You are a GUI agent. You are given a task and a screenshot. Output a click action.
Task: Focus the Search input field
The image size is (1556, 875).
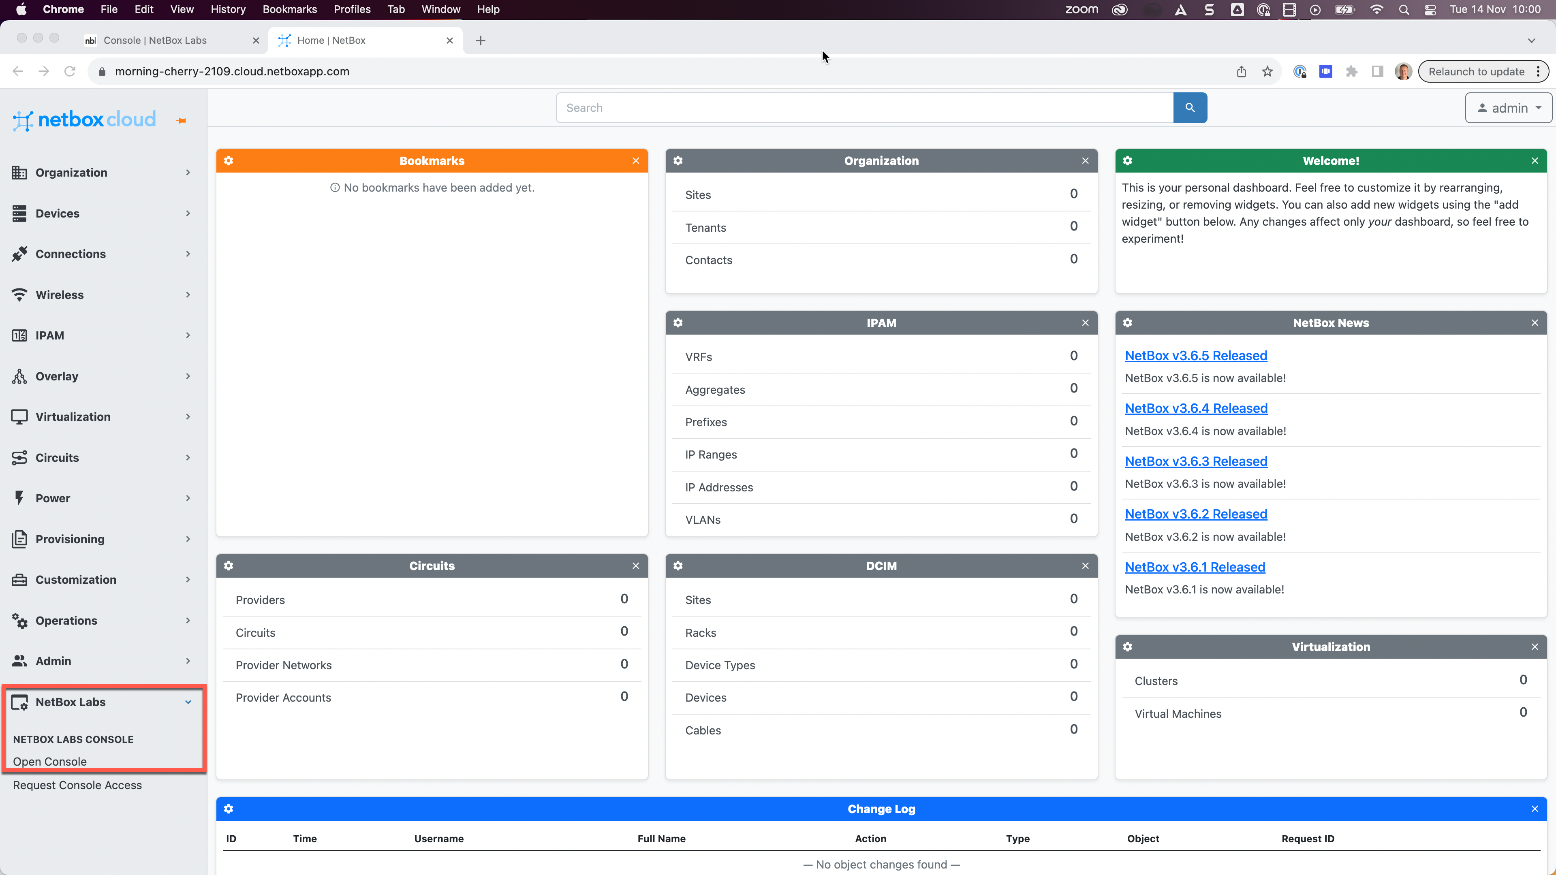(x=864, y=107)
